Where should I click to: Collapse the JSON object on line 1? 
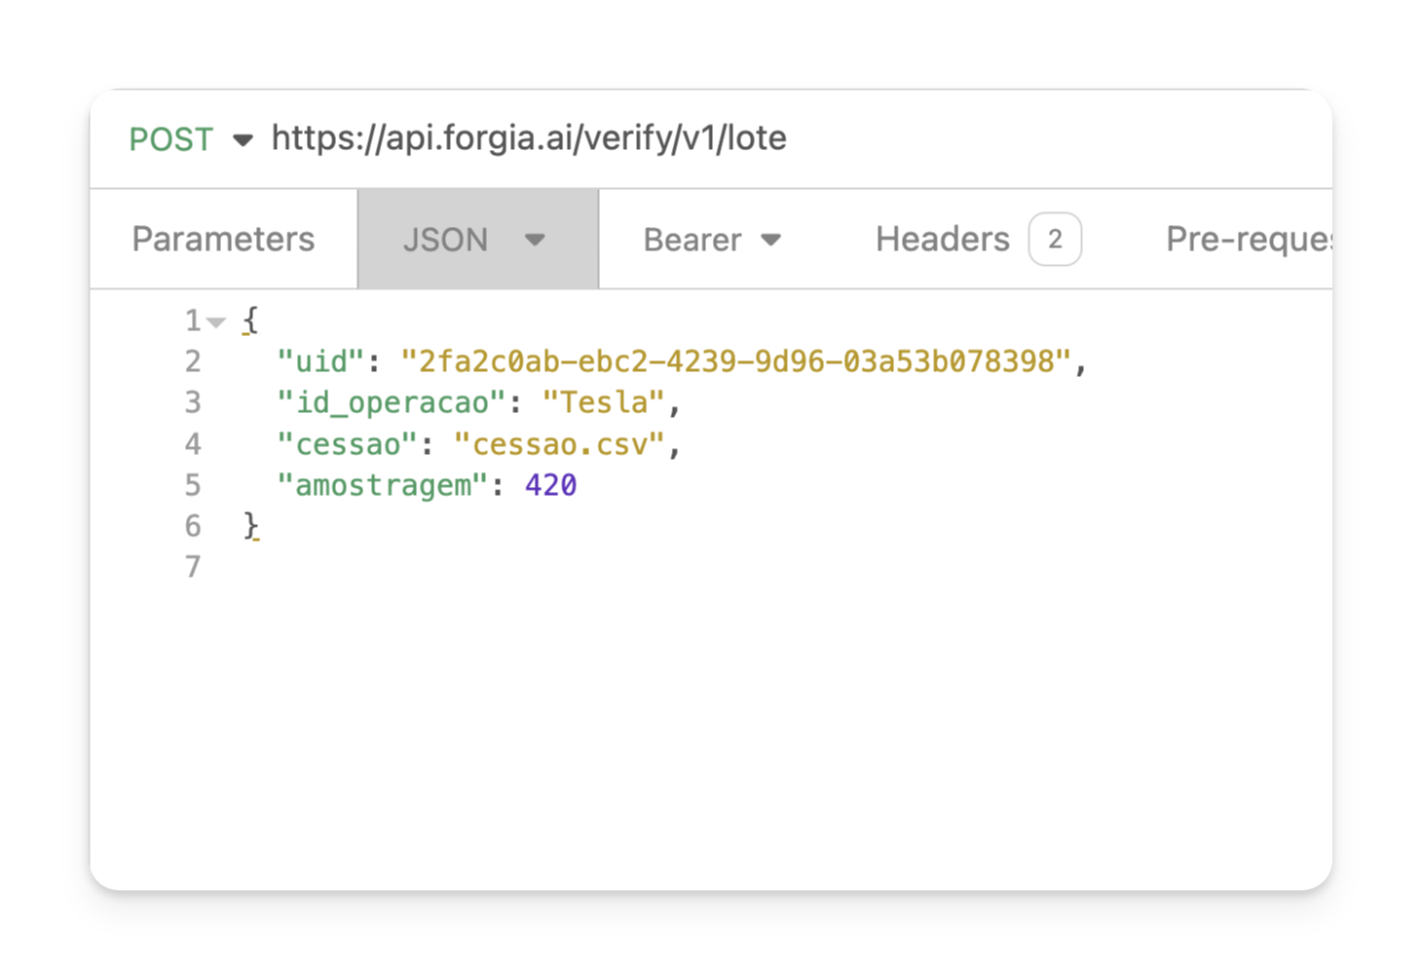pyautogui.click(x=216, y=320)
